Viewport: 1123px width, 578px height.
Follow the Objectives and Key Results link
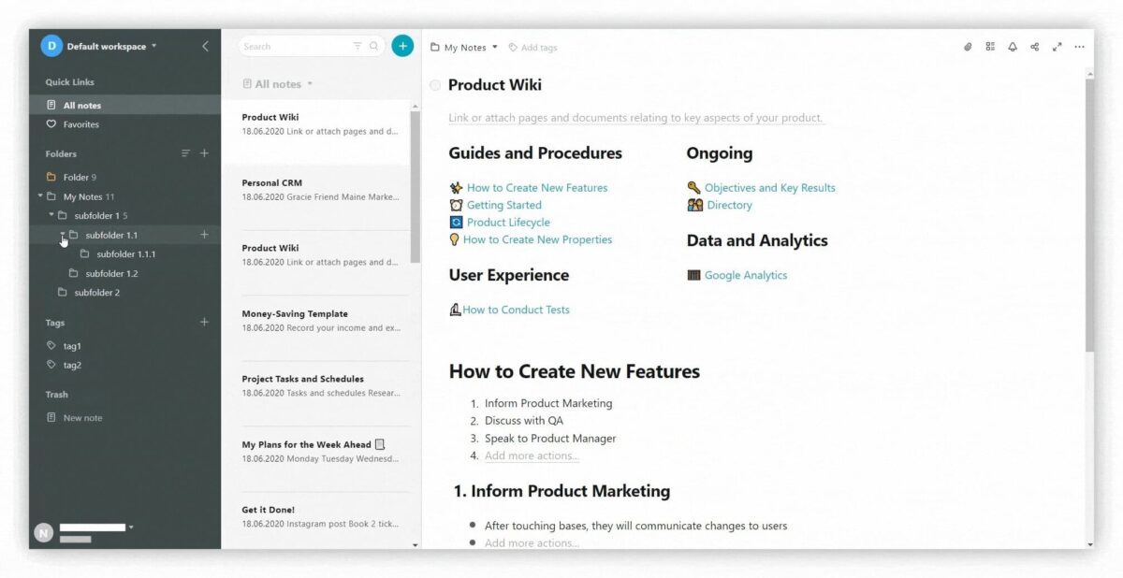pyautogui.click(x=769, y=188)
